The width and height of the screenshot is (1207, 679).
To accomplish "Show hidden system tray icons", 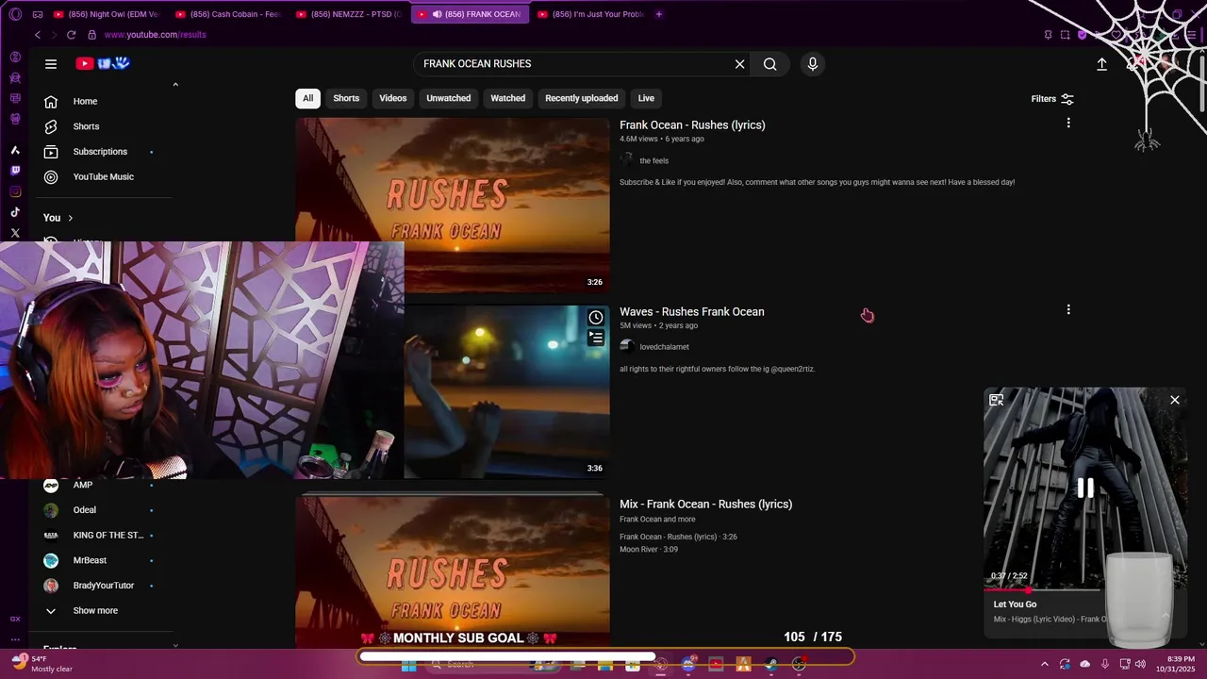I will [x=1044, y=664].
